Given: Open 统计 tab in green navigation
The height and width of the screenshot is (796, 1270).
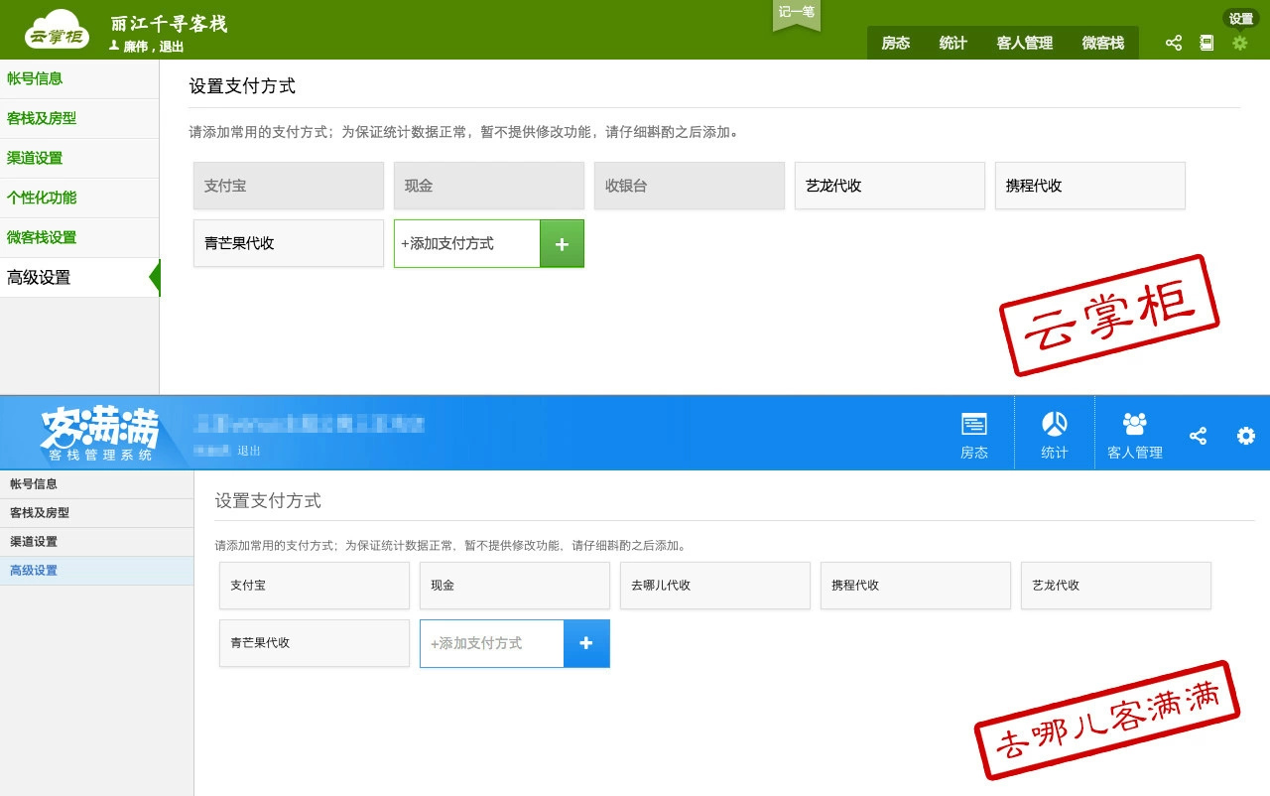Looking at the screenshot, I should tap(953, 43).
